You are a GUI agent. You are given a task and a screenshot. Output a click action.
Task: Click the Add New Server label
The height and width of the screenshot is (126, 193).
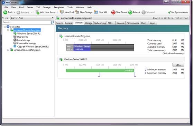[x=48, y=12]
